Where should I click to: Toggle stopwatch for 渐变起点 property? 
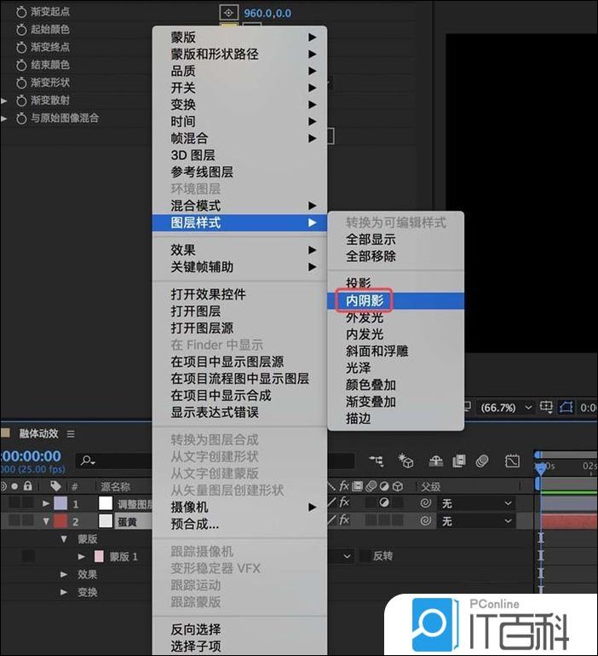click(21, 12)
